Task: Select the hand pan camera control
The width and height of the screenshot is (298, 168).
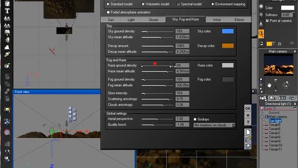Action: point(269,85)
